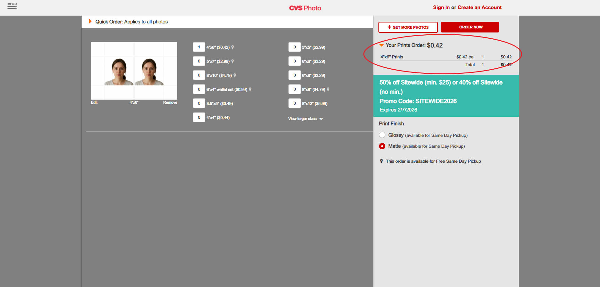The image size is (600, 287).
Task: Expand the Quick Order section
Action: 90,22
